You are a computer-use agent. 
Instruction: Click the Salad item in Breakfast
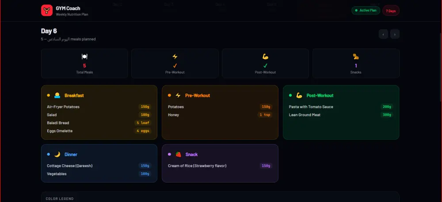52,115
